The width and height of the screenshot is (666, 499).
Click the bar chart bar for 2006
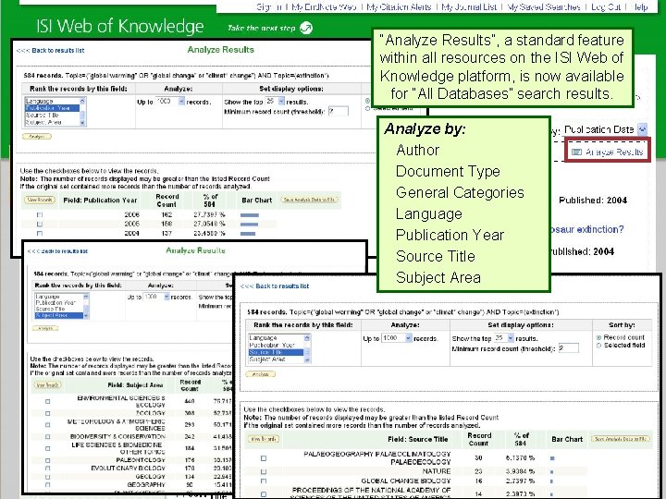click(250, 215)
